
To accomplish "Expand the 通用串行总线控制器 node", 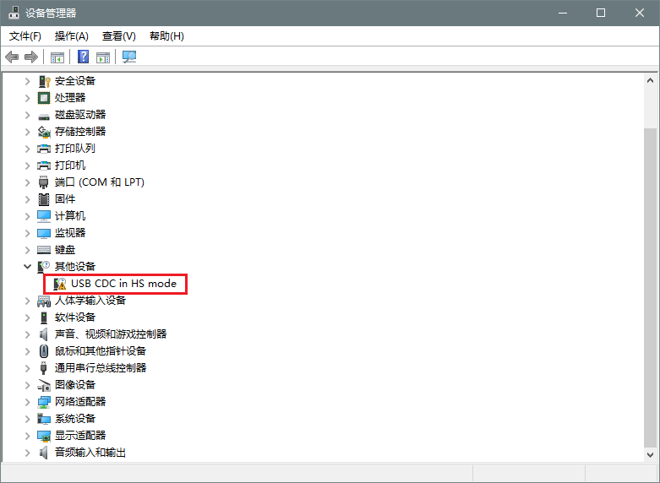I will 27,368.
